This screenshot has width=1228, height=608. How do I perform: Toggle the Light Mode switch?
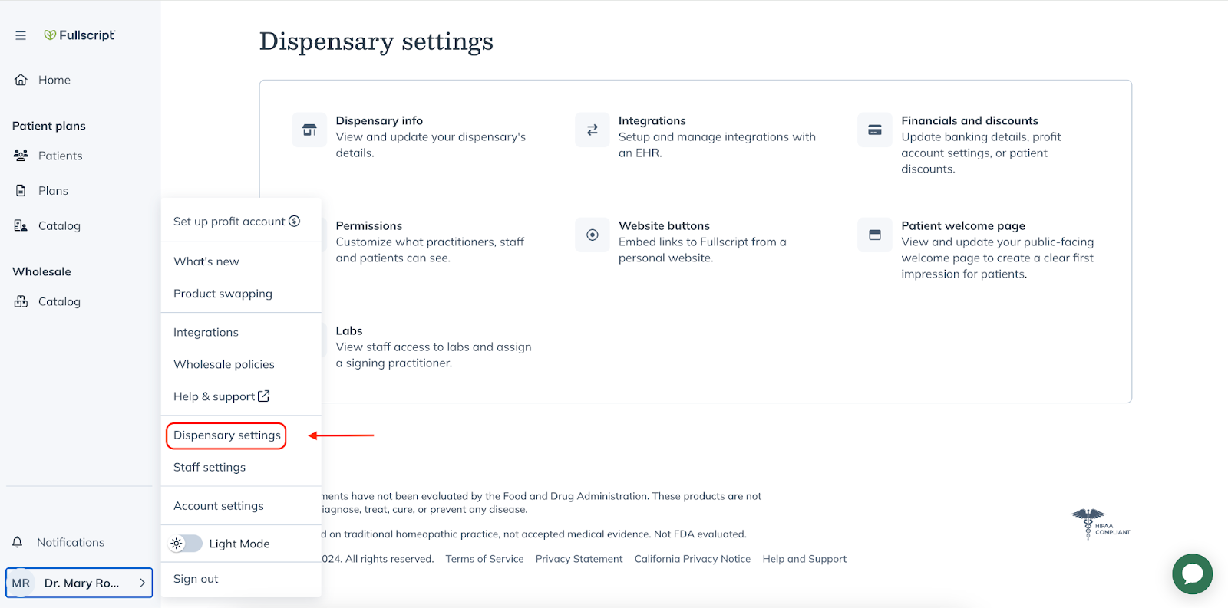tap(183, 543)
